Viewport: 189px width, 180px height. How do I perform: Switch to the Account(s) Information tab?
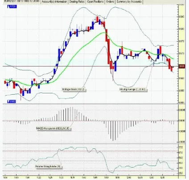pos(54,2)
